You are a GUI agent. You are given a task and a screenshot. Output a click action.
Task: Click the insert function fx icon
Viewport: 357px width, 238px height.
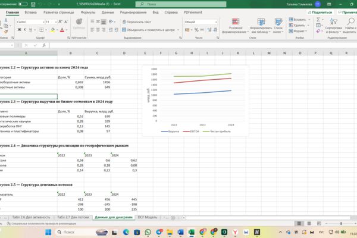[44, 45]
